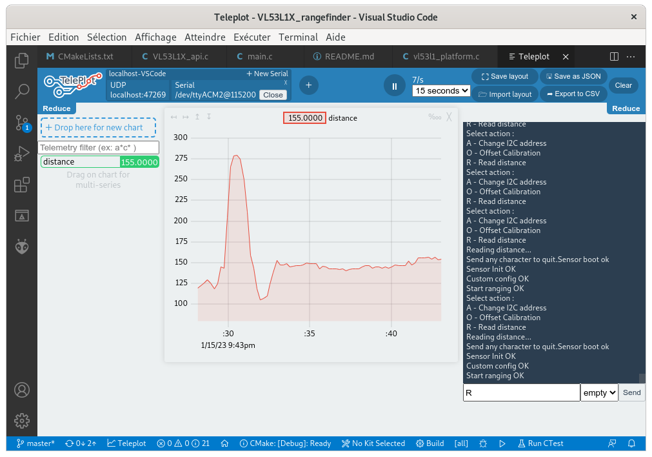Add a new connection with plus button
The image size is (652, 457).
pos(308,85)
